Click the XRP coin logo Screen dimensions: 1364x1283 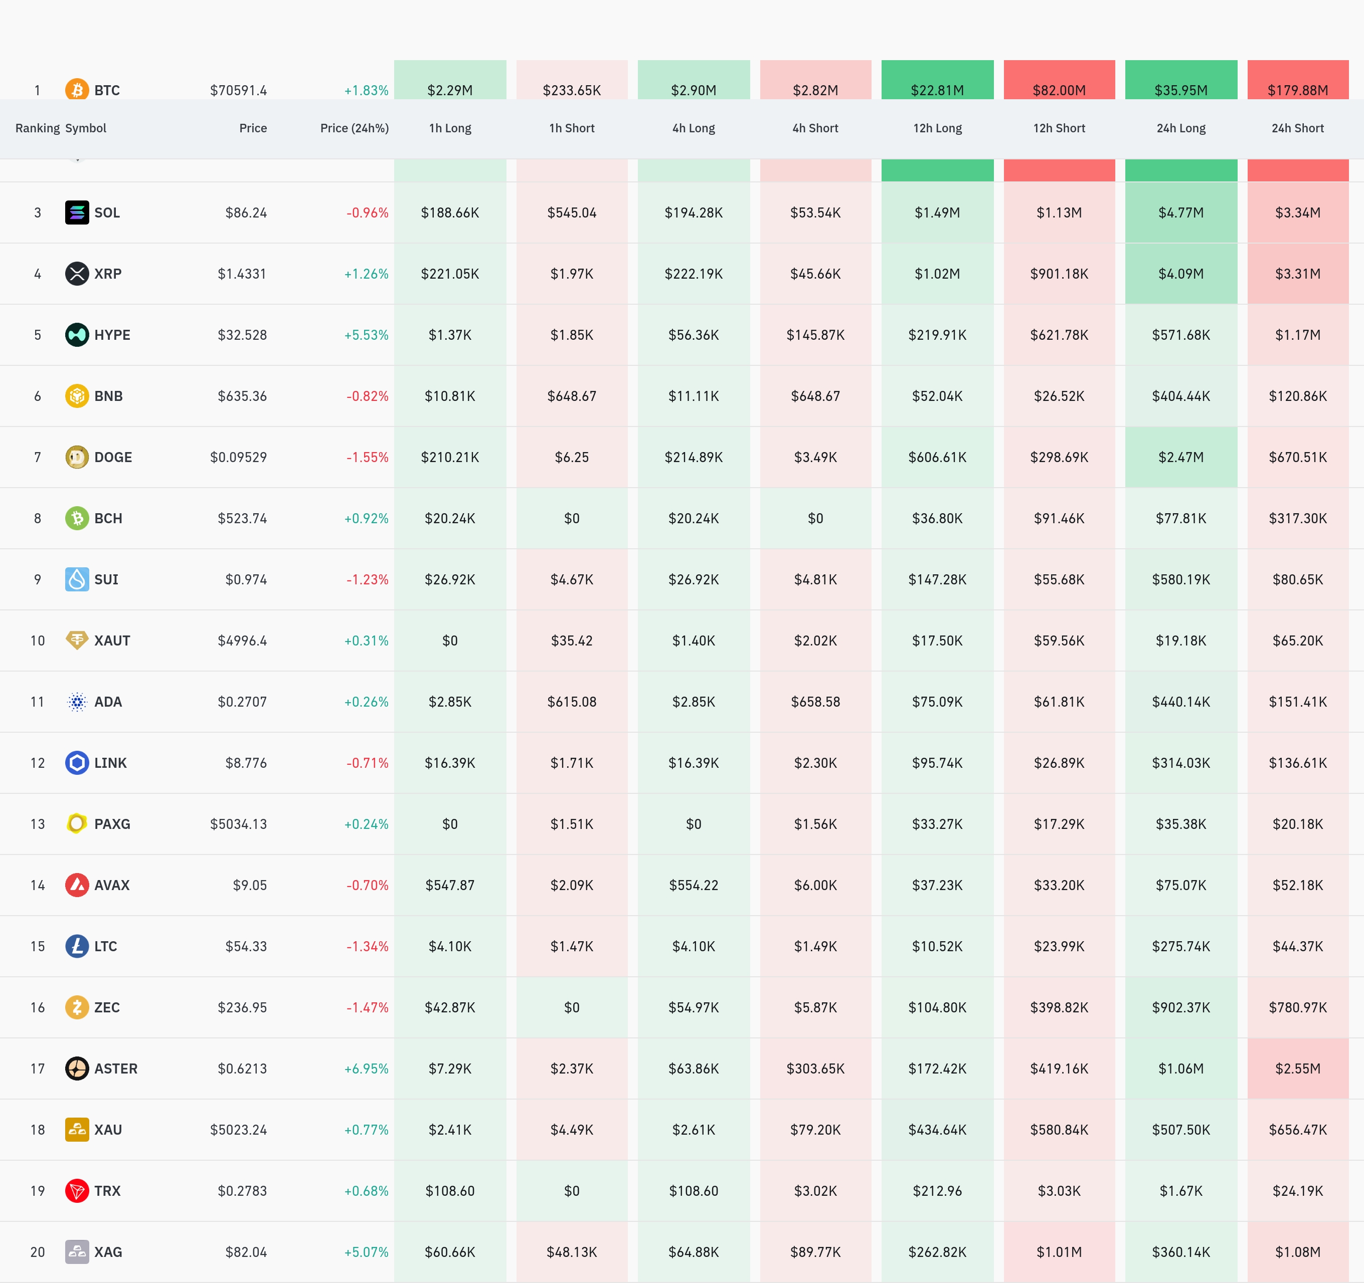coord(77,274)
